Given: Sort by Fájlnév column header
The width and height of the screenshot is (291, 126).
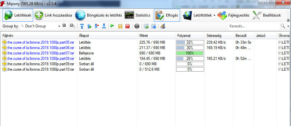Looking at the screenshot, I should click(x=39, y=35).
